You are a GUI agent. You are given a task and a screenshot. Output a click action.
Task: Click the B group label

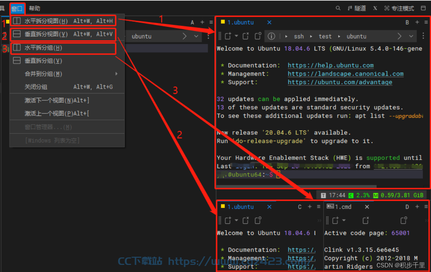coord(407,22)
